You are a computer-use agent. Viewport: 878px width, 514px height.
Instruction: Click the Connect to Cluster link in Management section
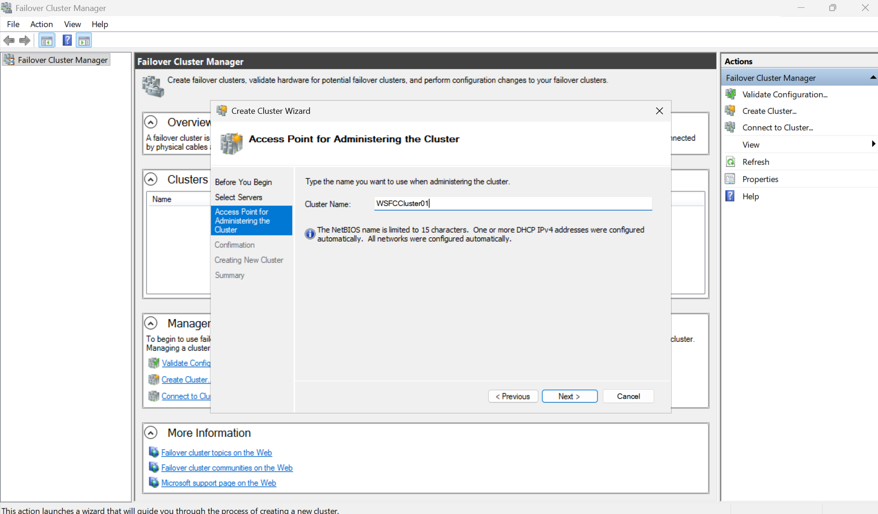186,396
